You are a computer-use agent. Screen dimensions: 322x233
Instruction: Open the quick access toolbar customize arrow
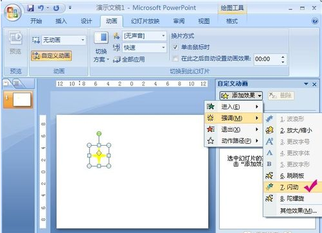tap(70, 8)
